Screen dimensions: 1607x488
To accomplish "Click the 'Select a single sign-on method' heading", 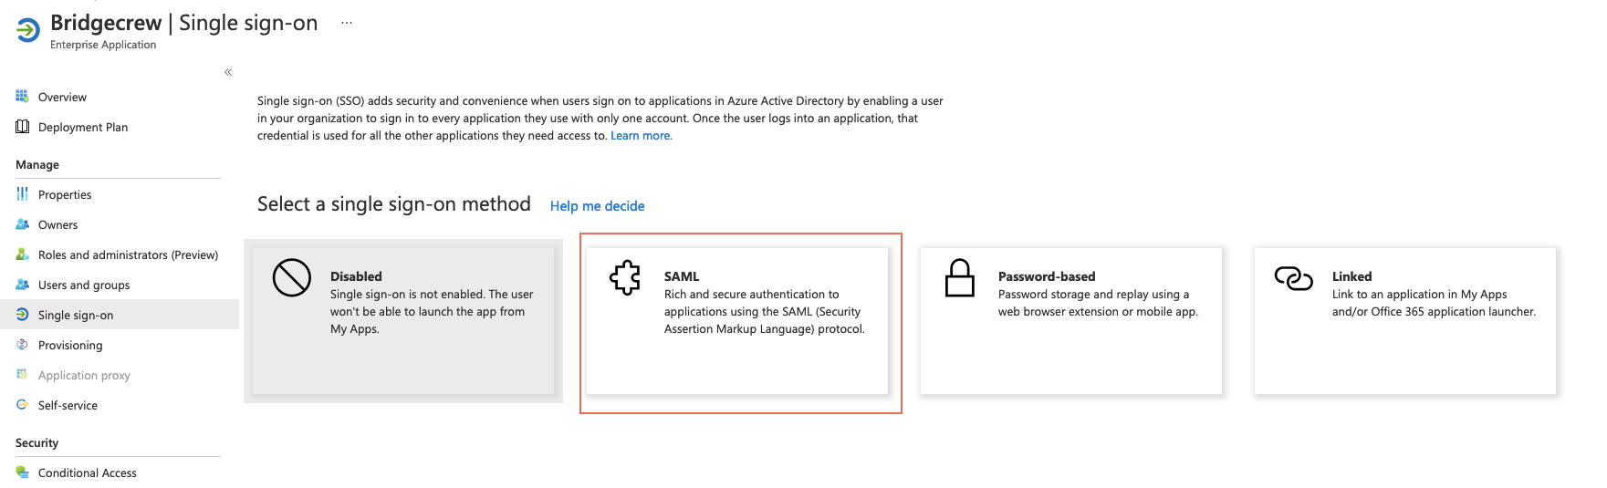I will tap(394, 204).
